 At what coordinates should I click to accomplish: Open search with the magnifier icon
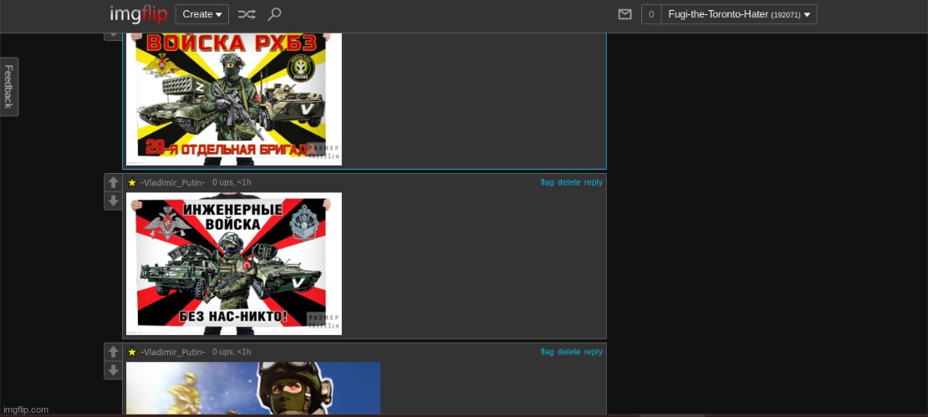coord(274,14)
